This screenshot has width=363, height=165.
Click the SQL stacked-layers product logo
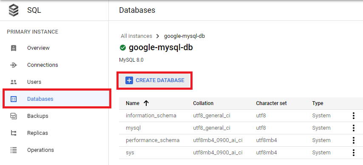pos(14,11)
